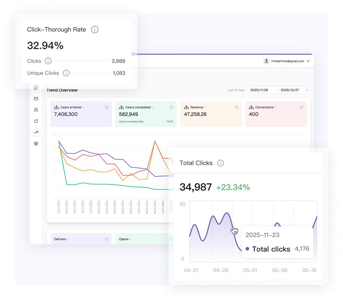The image size is (343, 302).
Task: Click the info icon beside Total Clicks
Action: (220, 163)
